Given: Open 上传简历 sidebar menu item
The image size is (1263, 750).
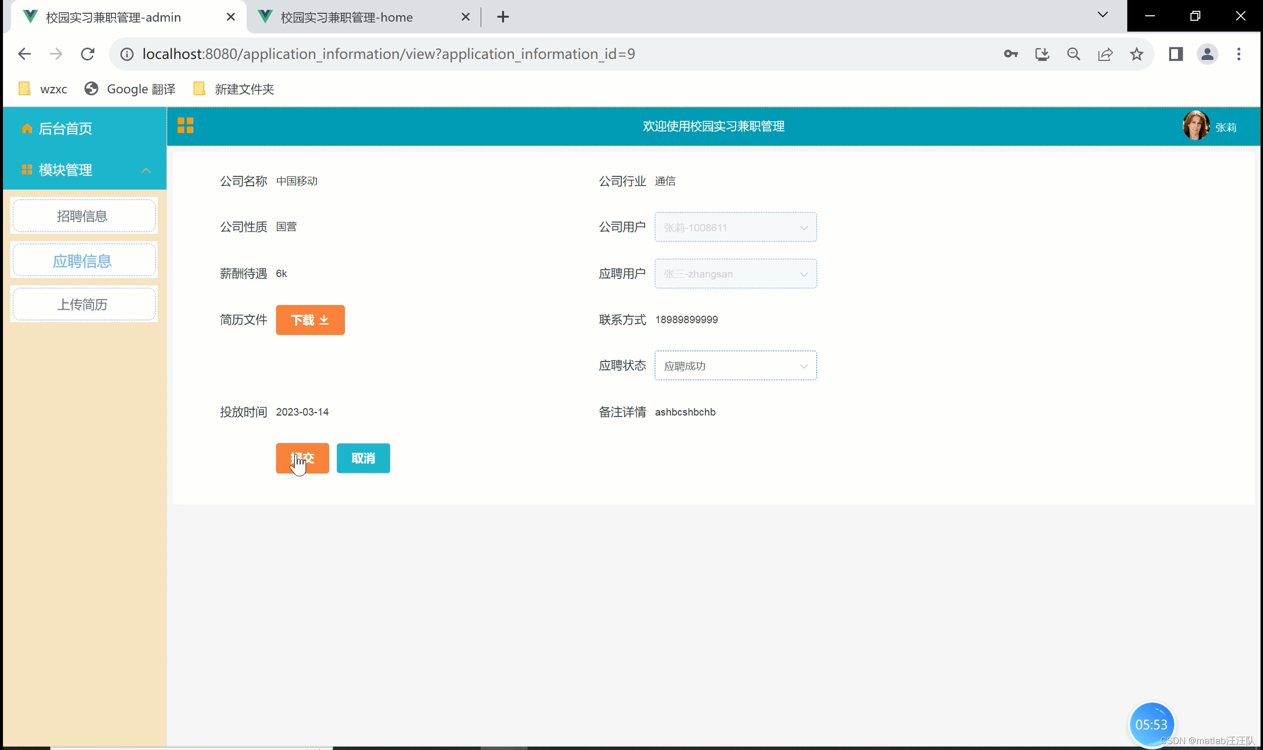Looking at the screenshot, I should 84,304.
